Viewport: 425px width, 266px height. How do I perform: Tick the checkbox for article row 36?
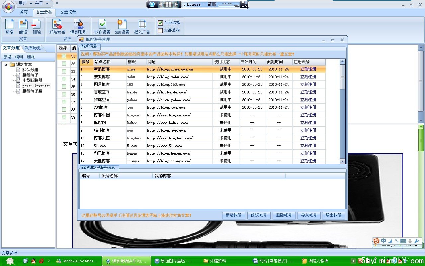(64, 94)
